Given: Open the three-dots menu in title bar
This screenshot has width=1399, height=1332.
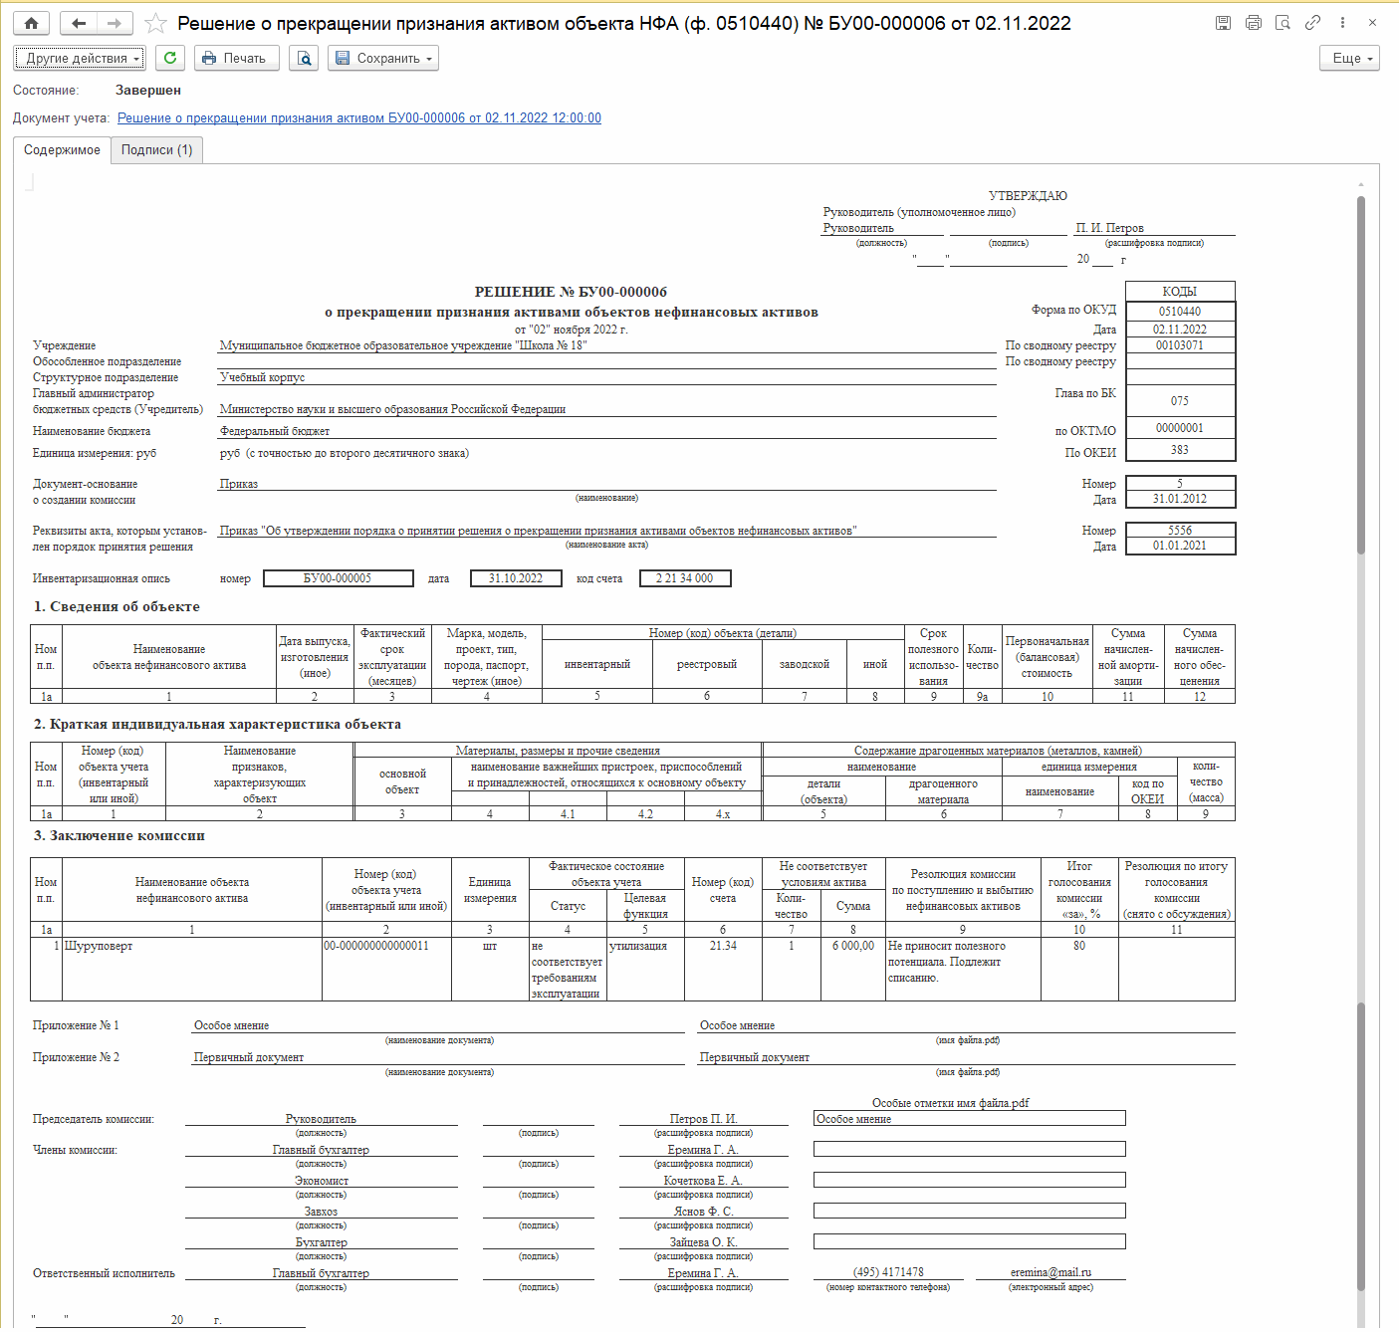Looking at the screenshot, I should point(1342,23).
